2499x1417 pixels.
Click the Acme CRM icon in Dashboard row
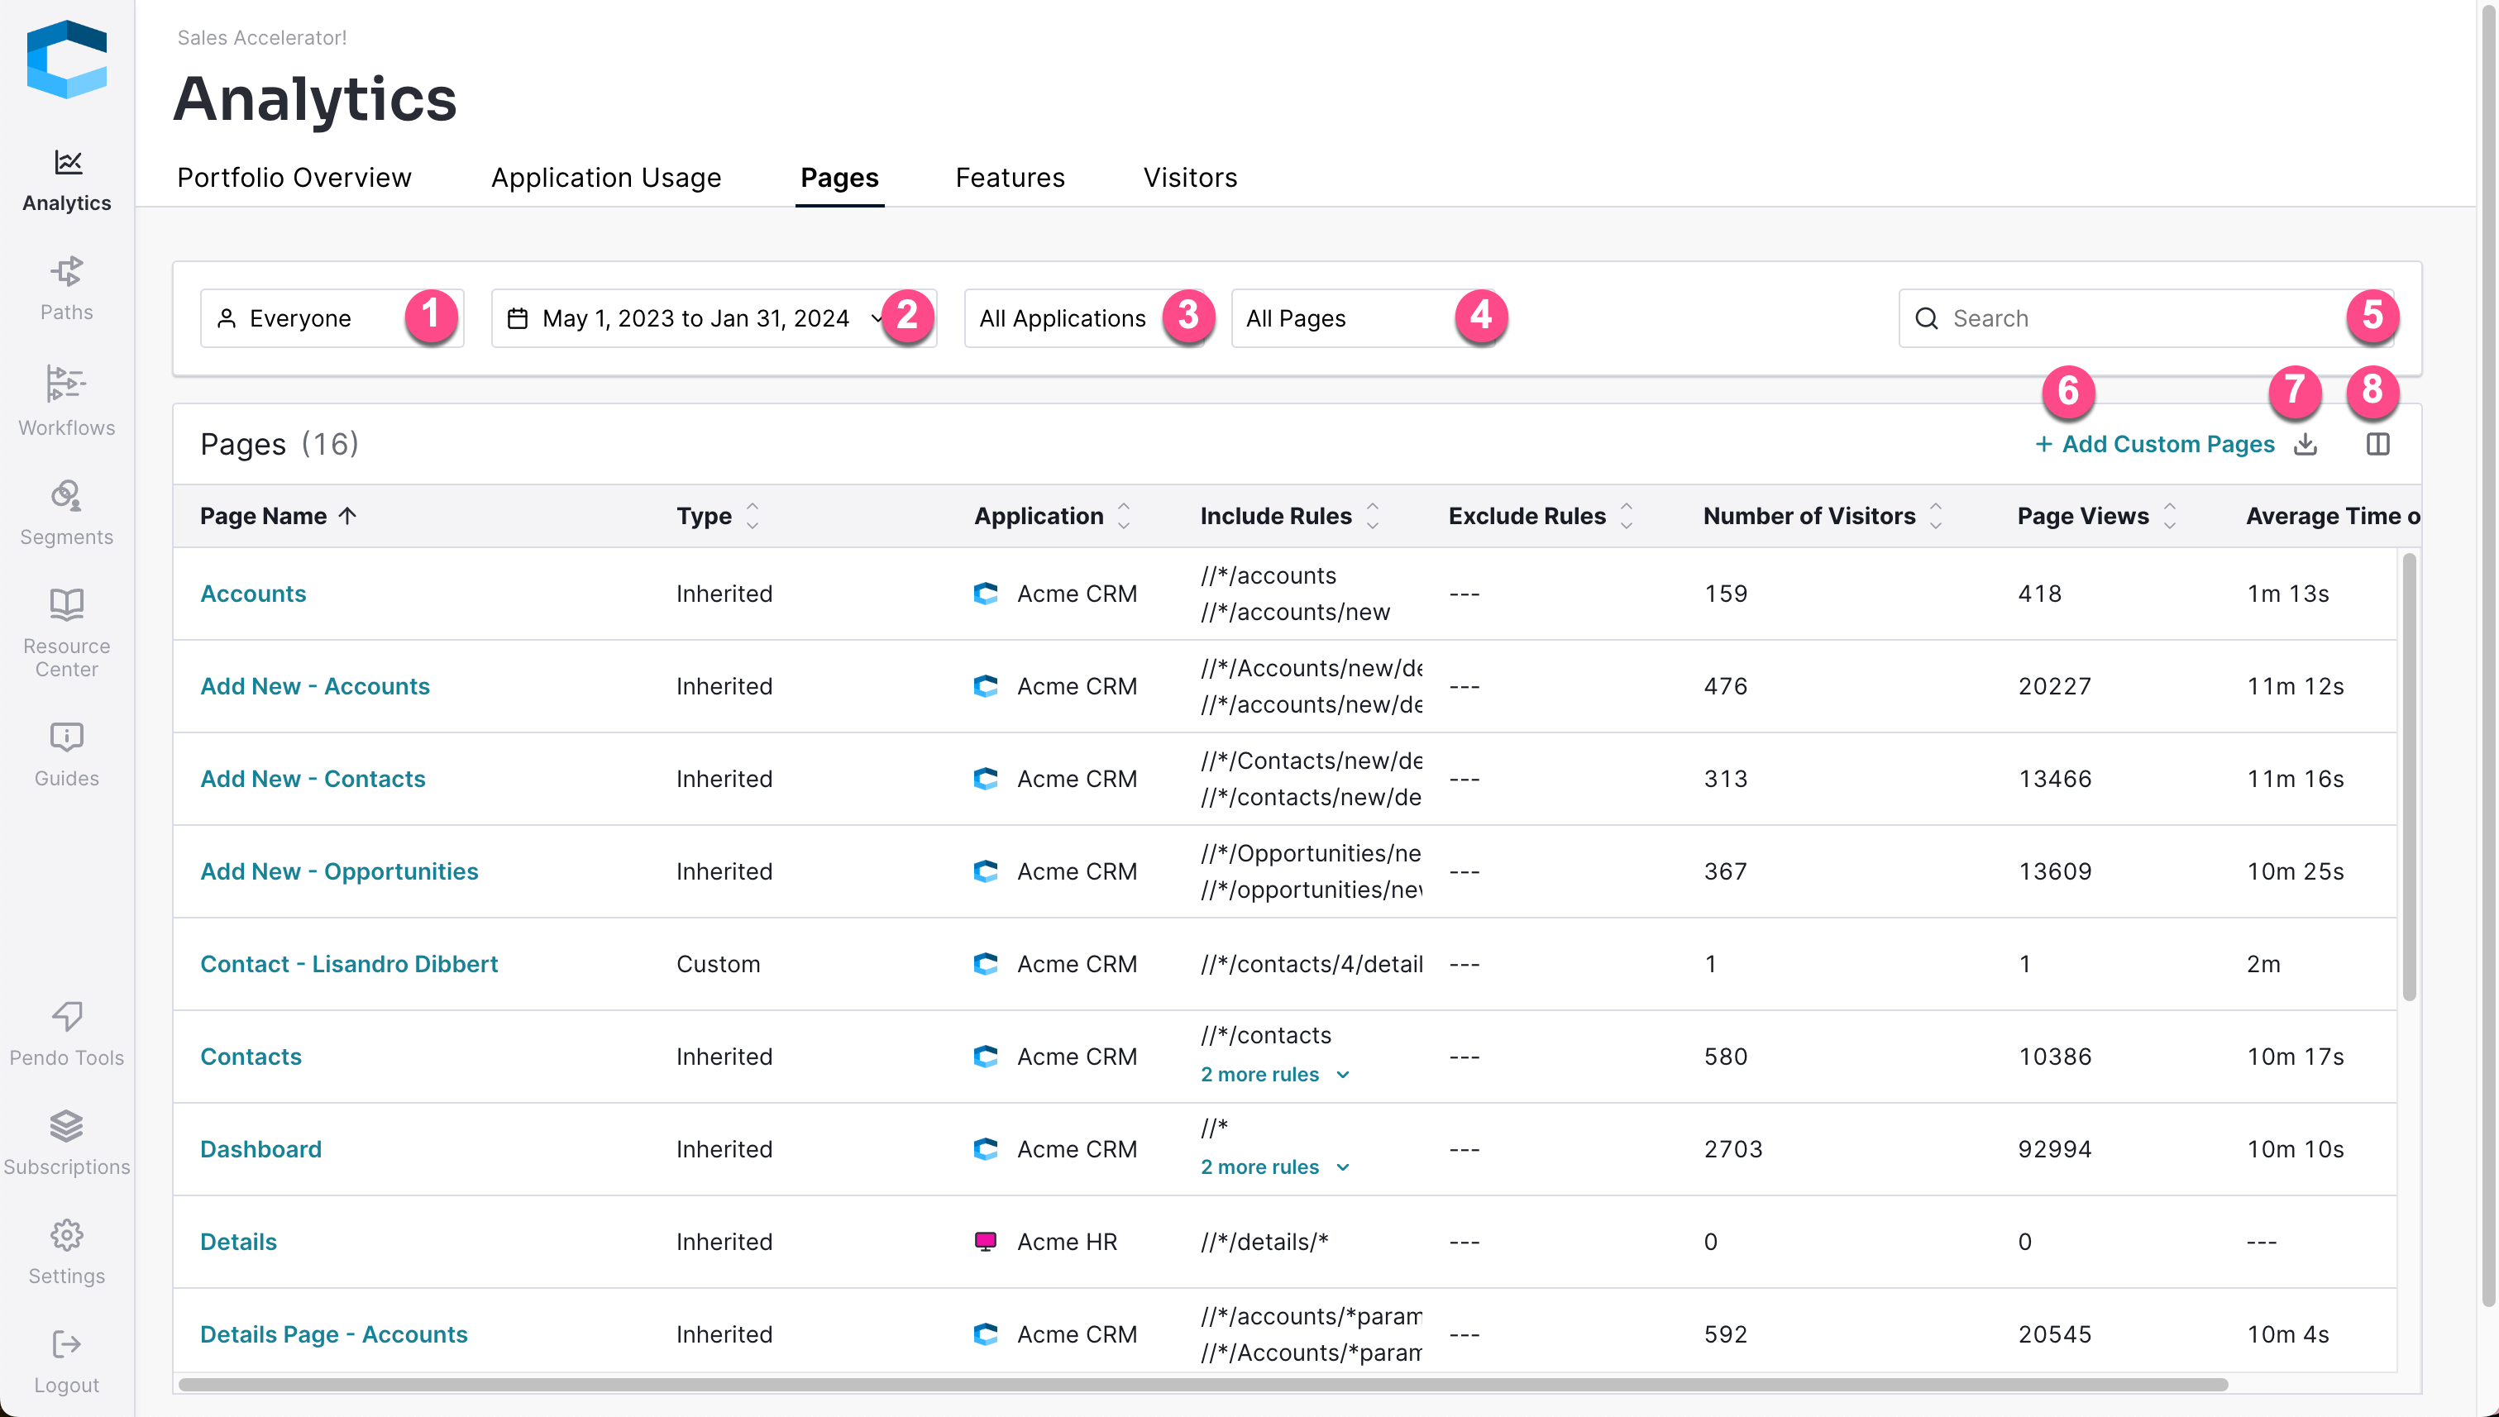point(985,1149)
